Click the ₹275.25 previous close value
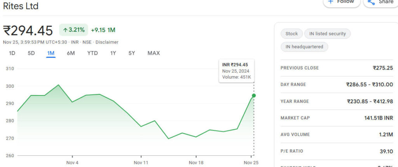 pos(383,68)
